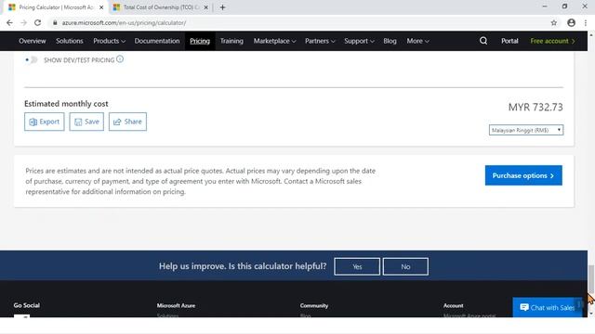Open the Malaysian Ringgit currency dropdown

point(526,130)
